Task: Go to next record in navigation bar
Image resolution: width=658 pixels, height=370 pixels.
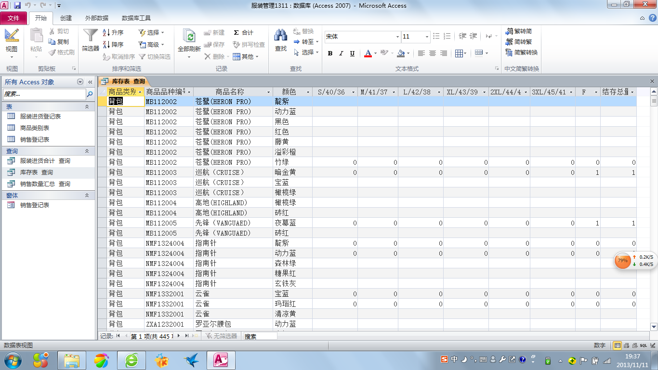Action: (179, 336)
